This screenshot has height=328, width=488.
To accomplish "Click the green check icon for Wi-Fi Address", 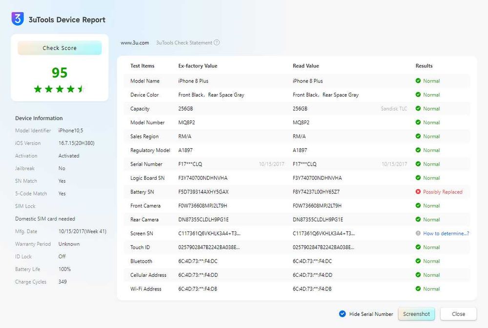I will [x=418, y=289].
